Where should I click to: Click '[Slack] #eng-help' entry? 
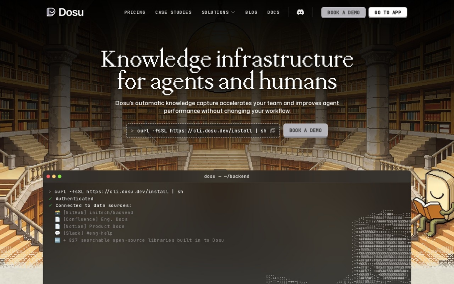pyautogui.click(x=88, y=233)
